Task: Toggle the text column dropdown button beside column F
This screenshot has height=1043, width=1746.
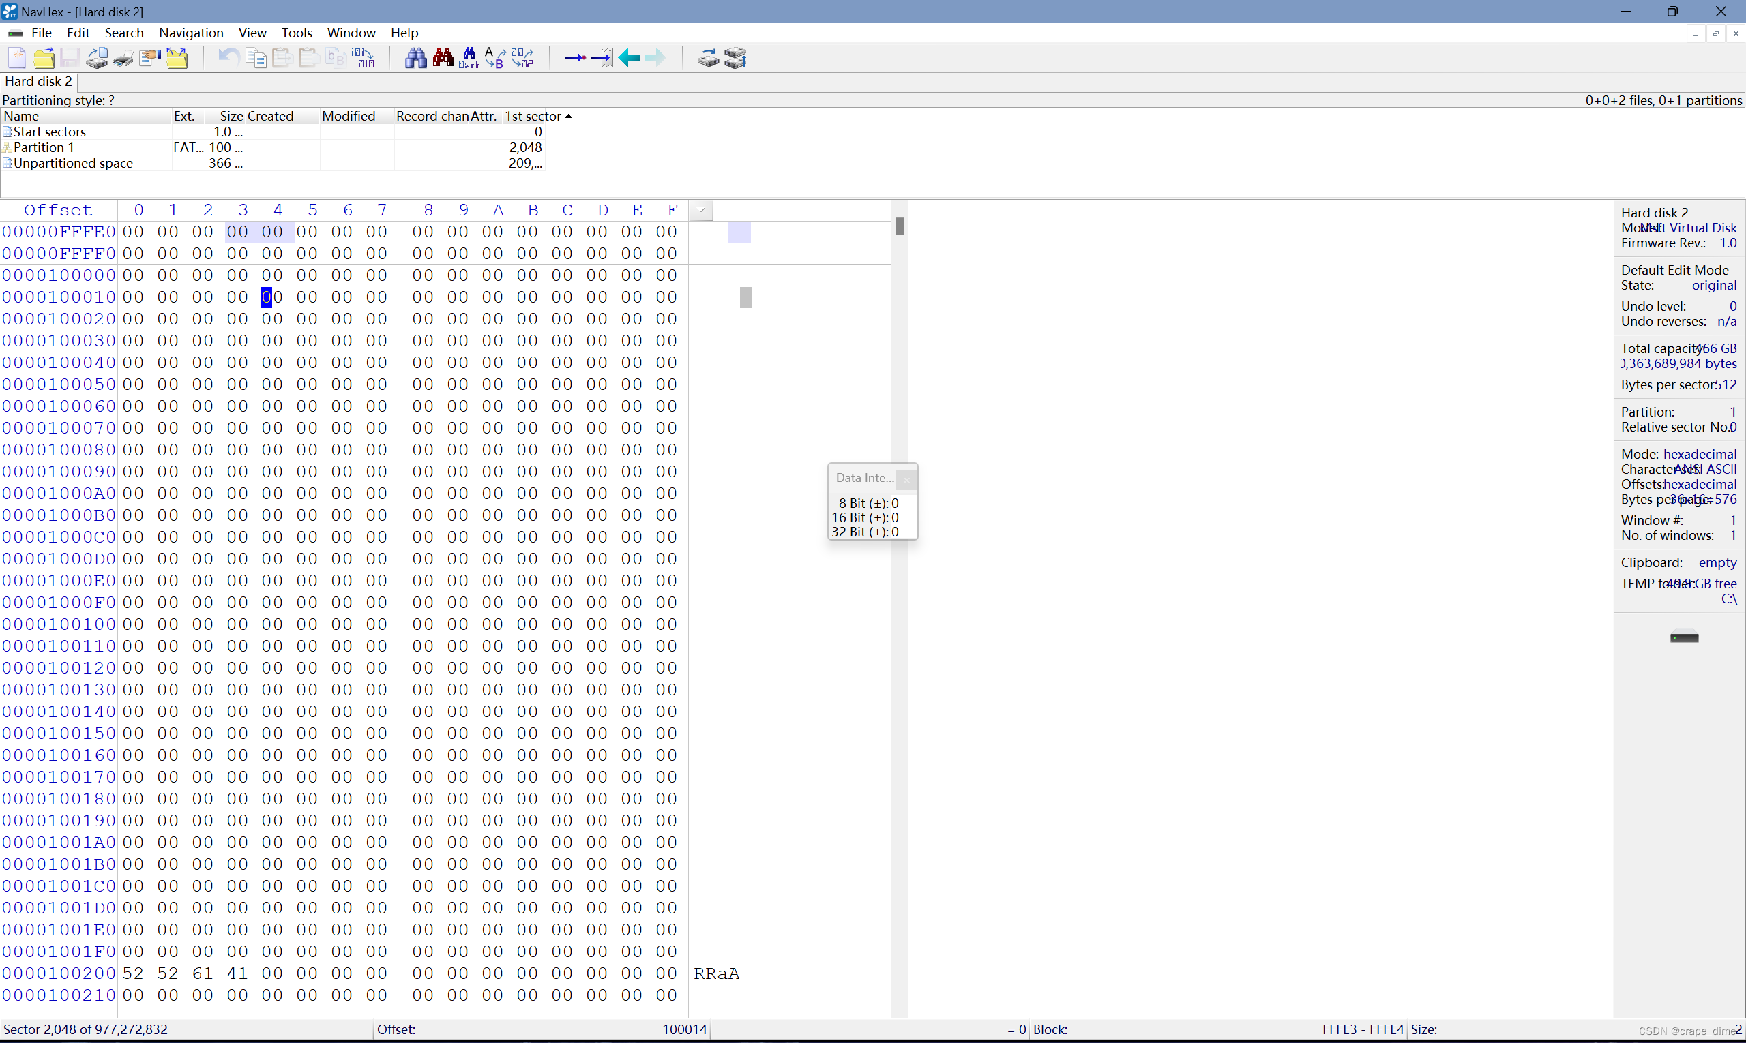Action: click(702, 210)
